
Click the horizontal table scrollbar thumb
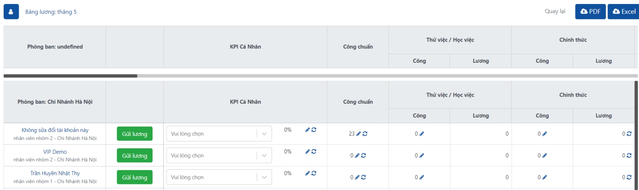(70, 76)
